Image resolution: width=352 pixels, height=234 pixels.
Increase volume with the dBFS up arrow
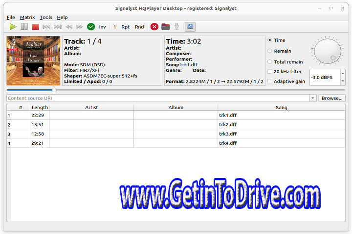click(x=343, y=74)
